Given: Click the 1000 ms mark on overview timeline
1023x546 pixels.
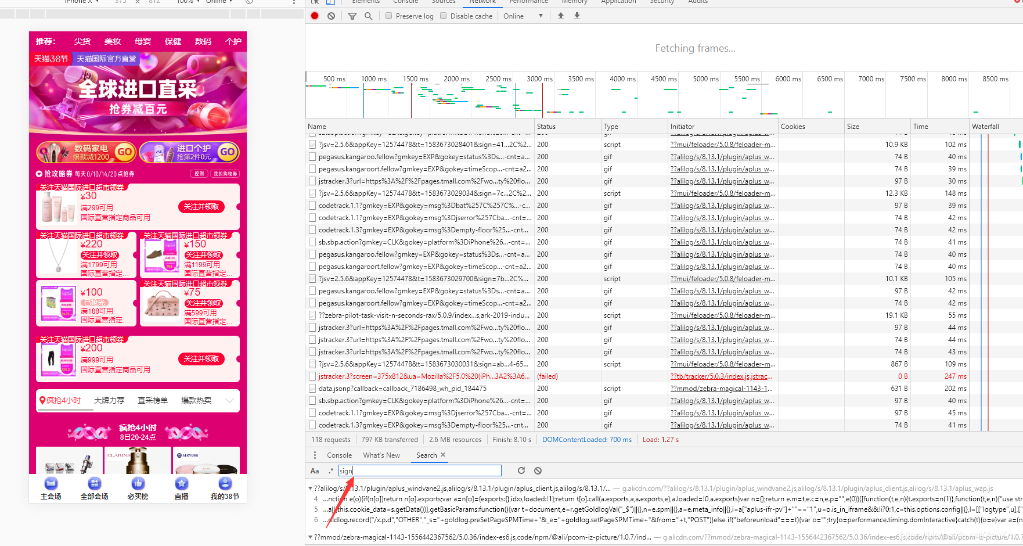Looking at the screenshot, I should (373, 79).
